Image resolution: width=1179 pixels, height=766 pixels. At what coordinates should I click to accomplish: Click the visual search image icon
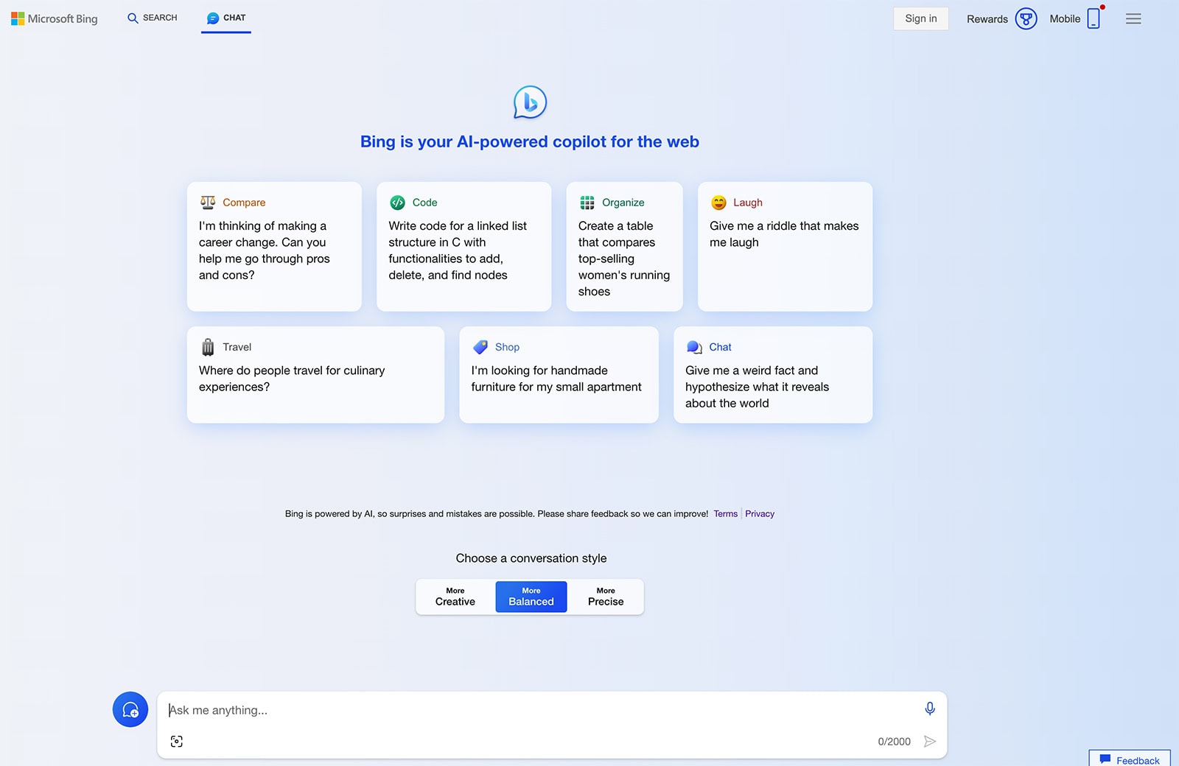177,742
